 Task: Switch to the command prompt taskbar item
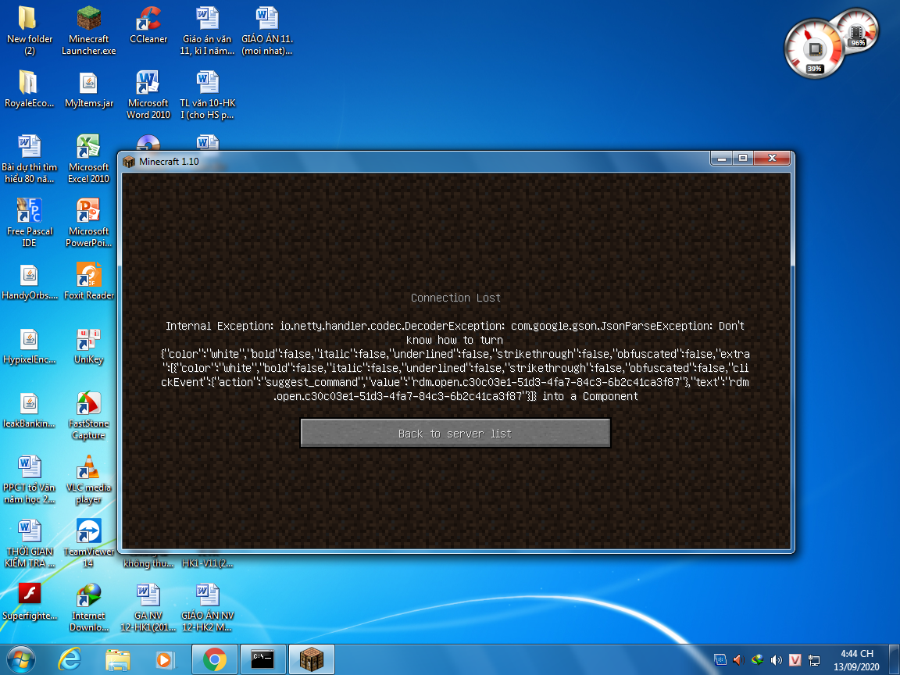pos(262,660)
